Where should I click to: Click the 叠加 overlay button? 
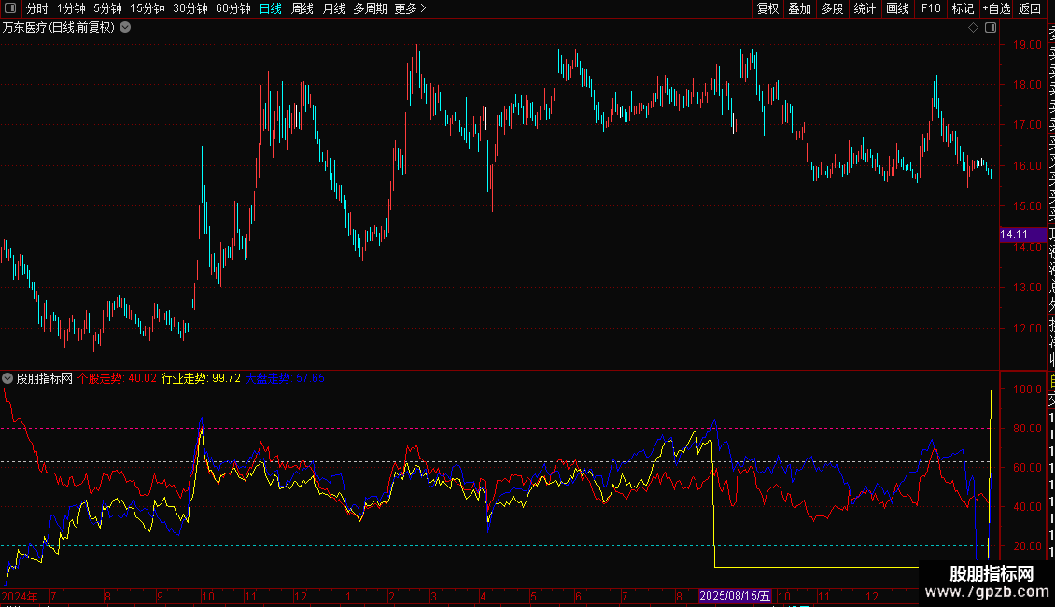pos(800,8)
